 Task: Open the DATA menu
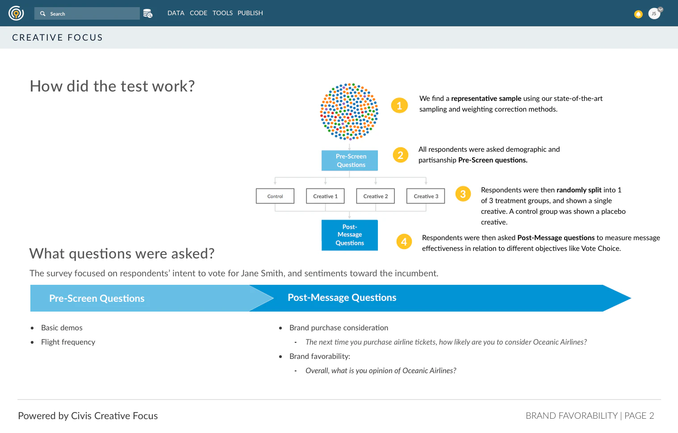click(176, 13)
